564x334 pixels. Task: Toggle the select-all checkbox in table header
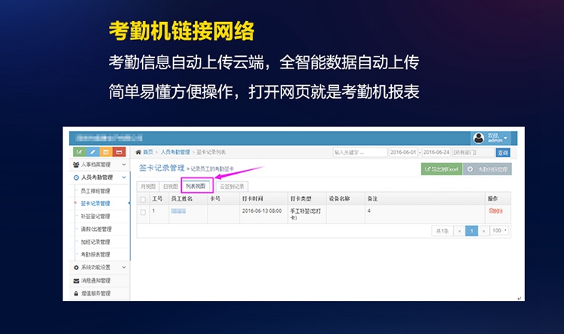point(143,199)
